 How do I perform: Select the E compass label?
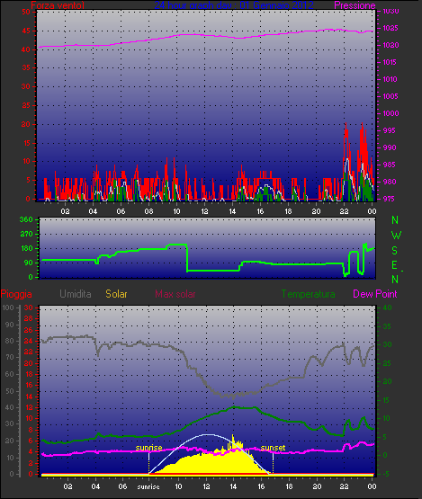[x=395, y=264]
